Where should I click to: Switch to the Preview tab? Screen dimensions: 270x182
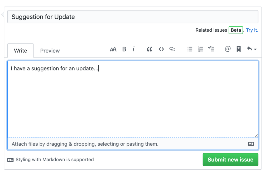(x=50, y=51)
